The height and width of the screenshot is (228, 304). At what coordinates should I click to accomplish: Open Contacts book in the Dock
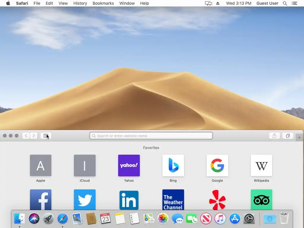[x=91, y=218]
